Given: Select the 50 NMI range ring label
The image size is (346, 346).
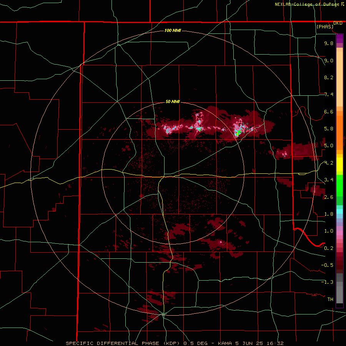Looking at the screenshot, I should 173,101.
